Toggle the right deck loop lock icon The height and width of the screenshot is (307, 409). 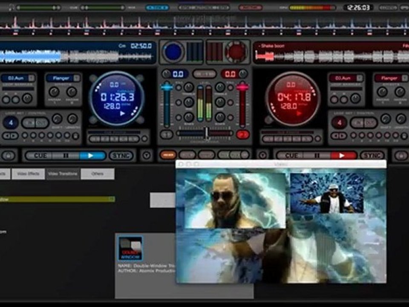coord(404,136)
